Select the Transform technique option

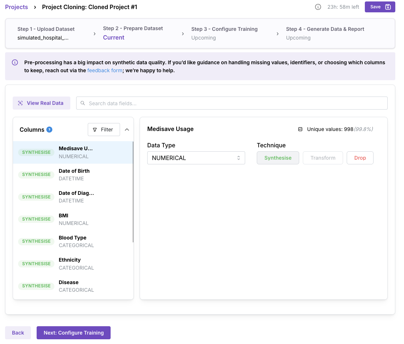[x=323, y=158]
